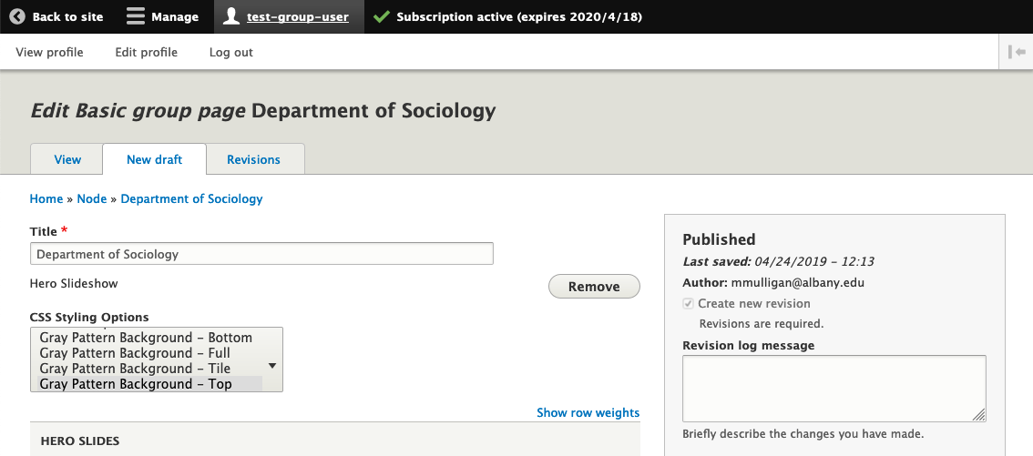This screenshot has width=1033, height=456.
Task: Click the Title text field
Action: pos(261,254)
